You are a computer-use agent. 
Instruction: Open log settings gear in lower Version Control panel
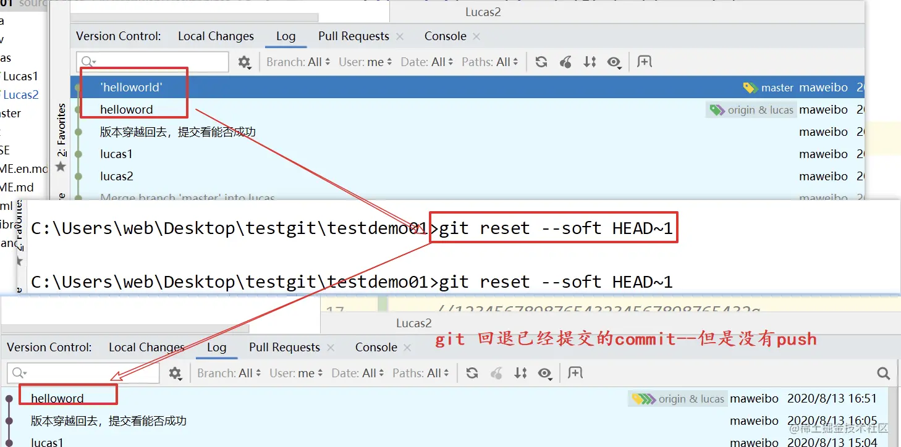tap(176, 373)
